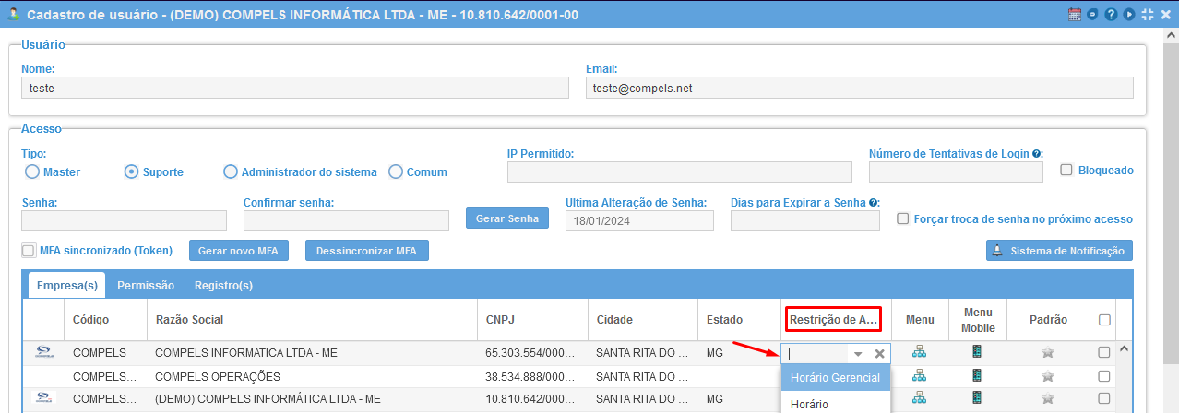Sort by Código column header
The width and height of the screenshot is (1179, 413).
point(105,320)
